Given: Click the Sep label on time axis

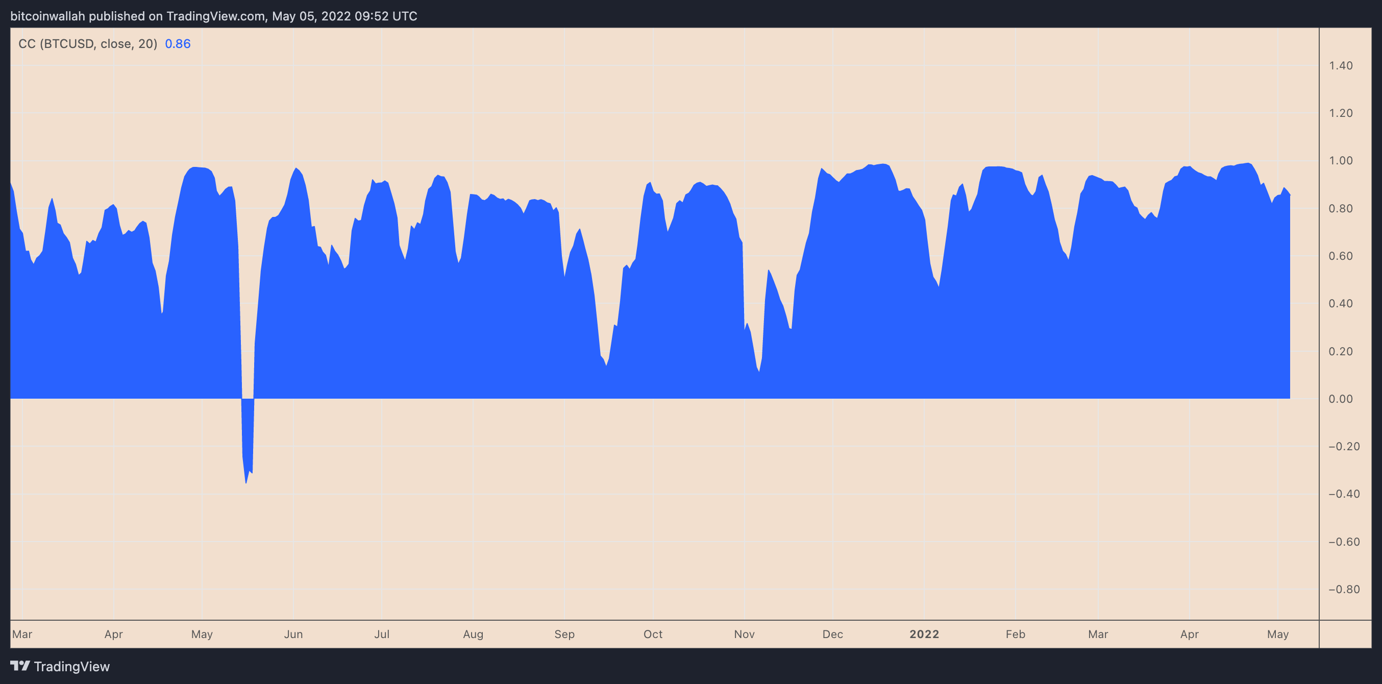Looking at the screenshot, I should pos(564,634).
